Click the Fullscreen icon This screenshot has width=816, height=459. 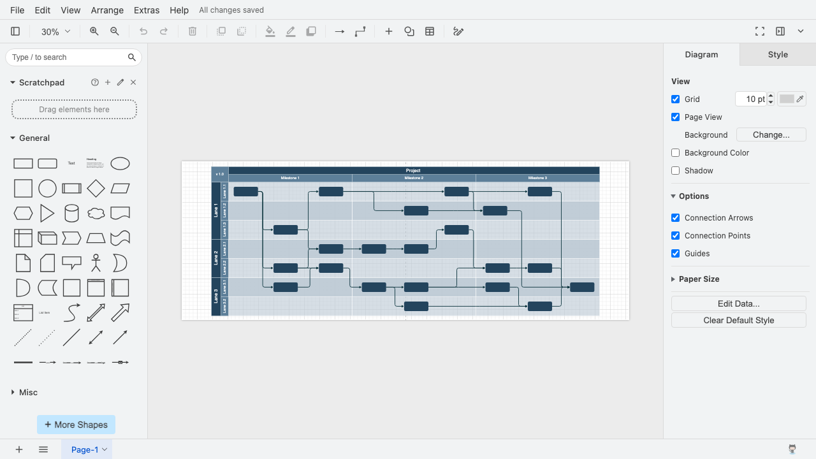[760, 31]
